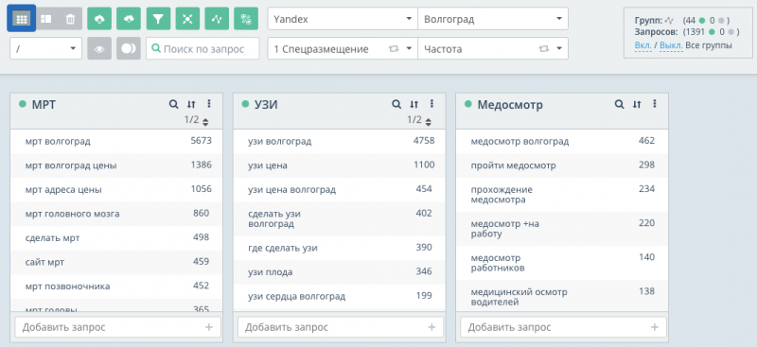Open the Частота metric dropdown
Screen dimensions: 757x347
click(x=493, y=49)
